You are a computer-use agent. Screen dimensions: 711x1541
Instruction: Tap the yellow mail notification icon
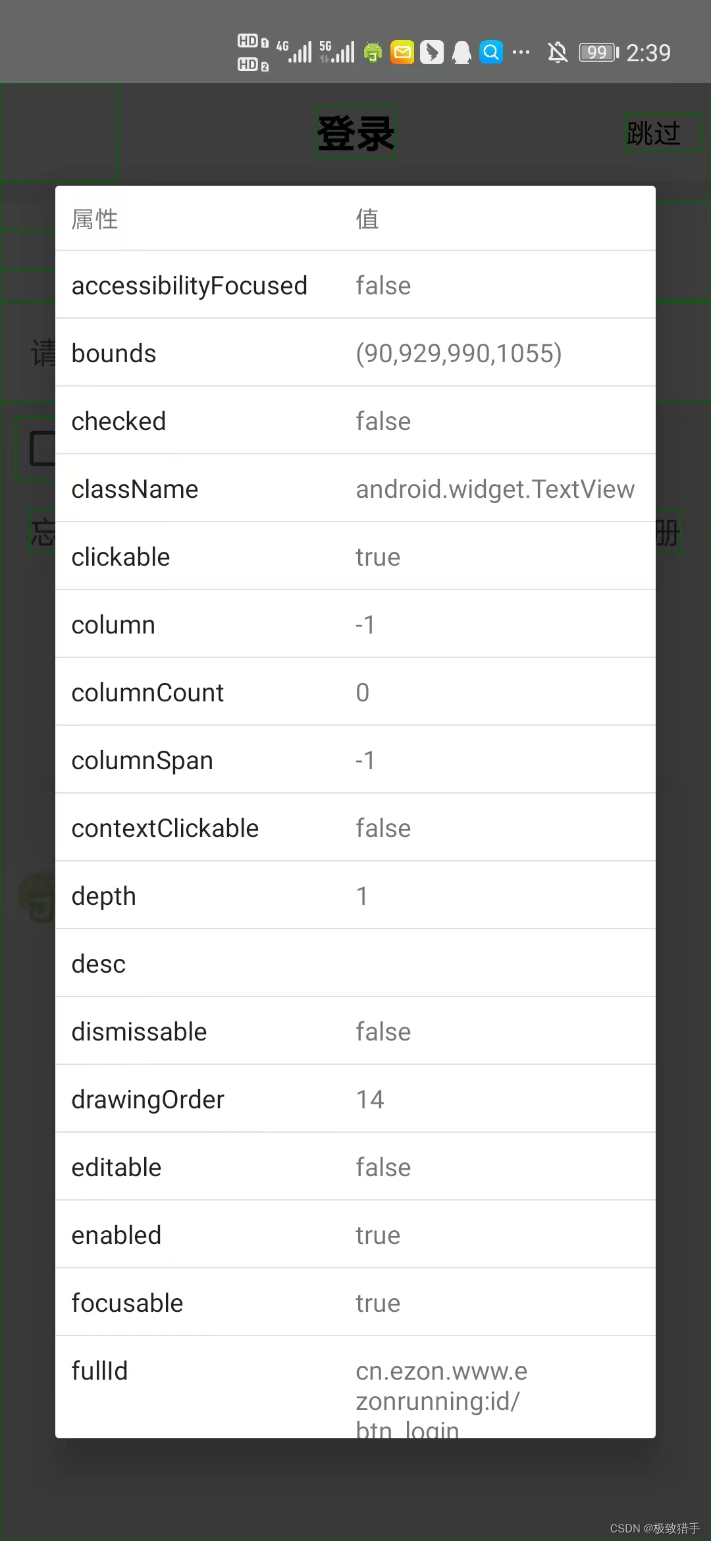(x=402, y=52)
